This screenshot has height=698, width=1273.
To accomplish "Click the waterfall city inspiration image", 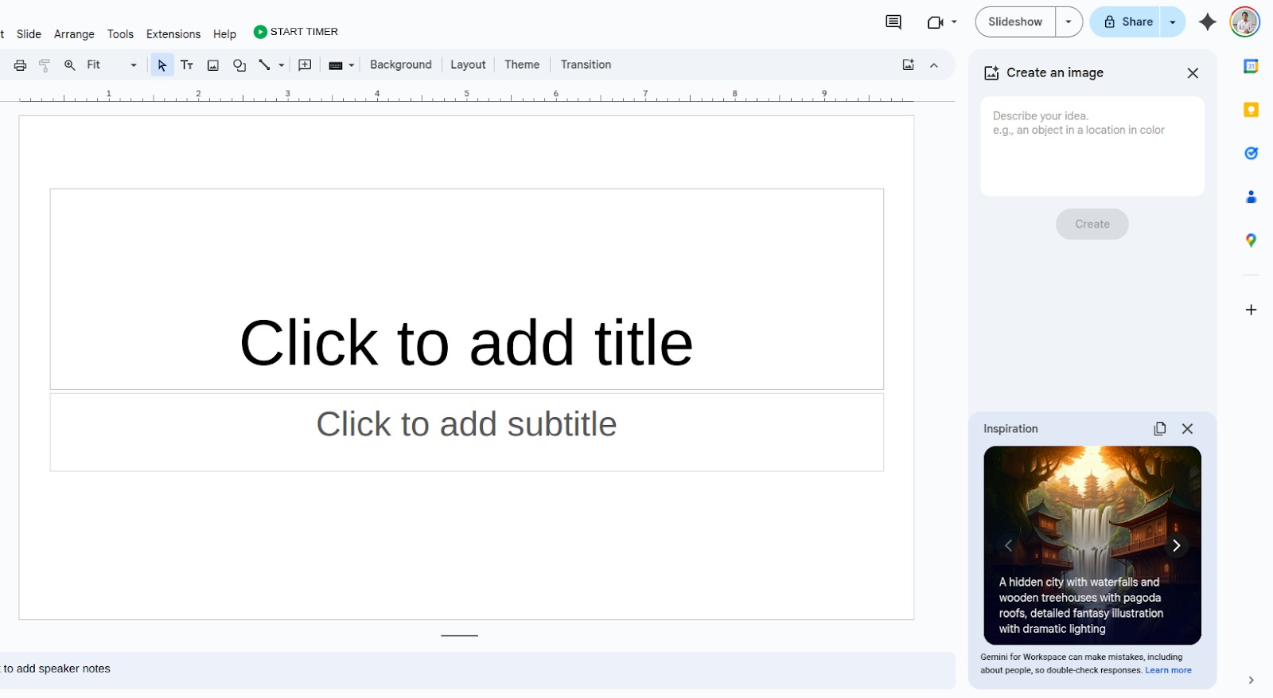I will [x=1092, y=545].
